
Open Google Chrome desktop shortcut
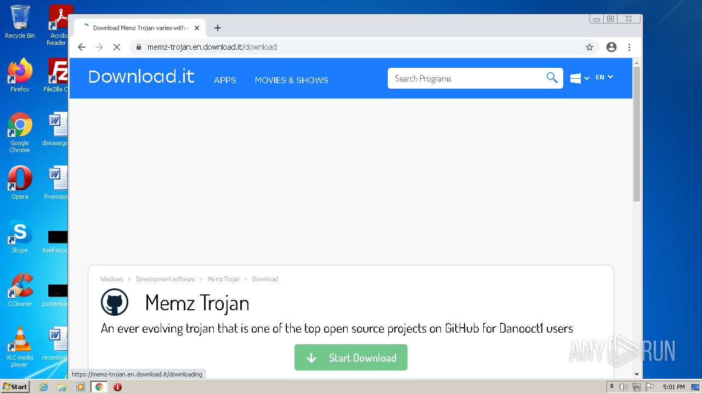point(20,132)
